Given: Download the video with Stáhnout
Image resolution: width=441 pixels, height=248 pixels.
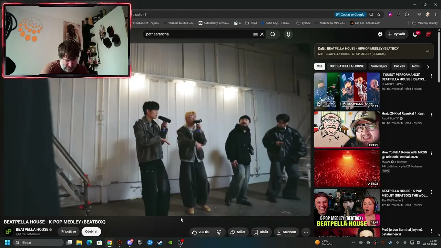Looking at the screenshot, I should [x=286, y=232].
